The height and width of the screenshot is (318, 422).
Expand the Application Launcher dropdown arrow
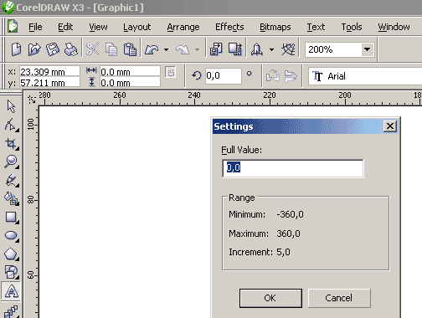271,50
